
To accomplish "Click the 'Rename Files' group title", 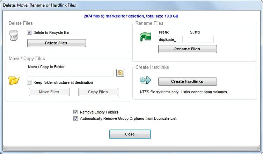I will point(149,23).
